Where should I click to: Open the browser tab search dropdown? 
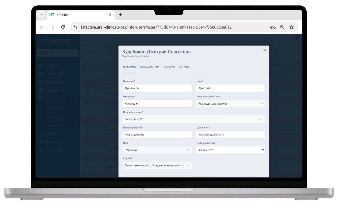click(x=41, y=15)
